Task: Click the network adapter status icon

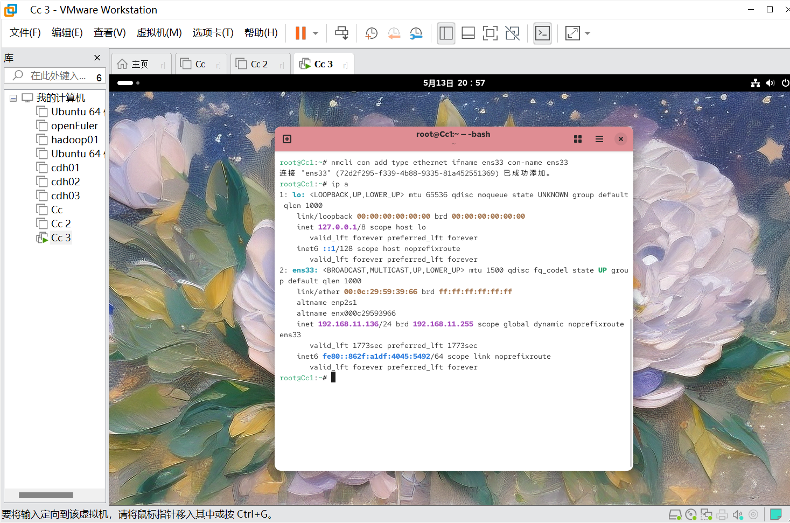Action: tap(707, 515)
